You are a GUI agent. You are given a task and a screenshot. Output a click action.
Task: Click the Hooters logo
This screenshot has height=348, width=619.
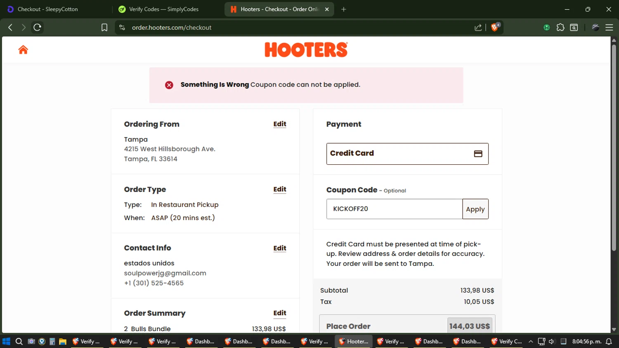point(306,50)
